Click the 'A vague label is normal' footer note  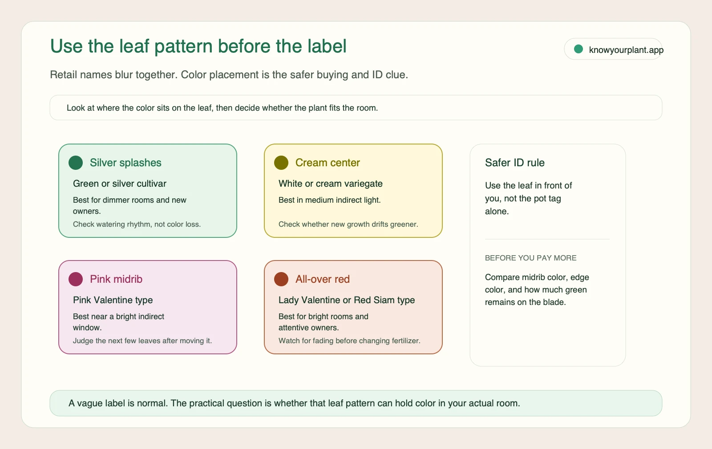click(x=356, y=403)
